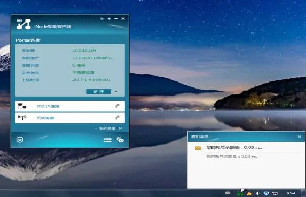Click the online time 2017-1-6 09:54:01
The image size is (306, 197).
point(91,80)
